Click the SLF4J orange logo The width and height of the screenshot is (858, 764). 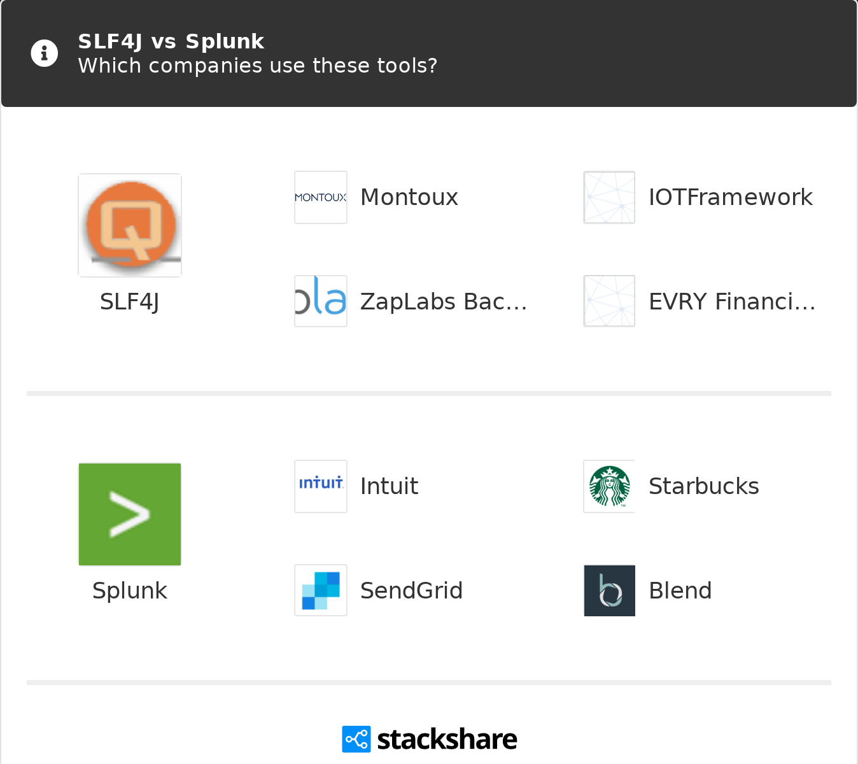coord(129,225)
